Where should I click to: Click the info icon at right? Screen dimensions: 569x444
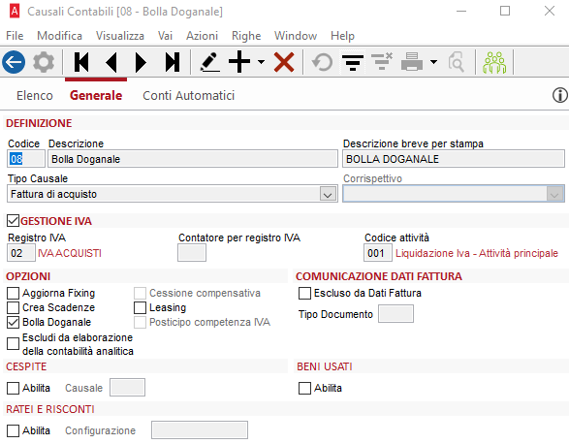[560, 95]
